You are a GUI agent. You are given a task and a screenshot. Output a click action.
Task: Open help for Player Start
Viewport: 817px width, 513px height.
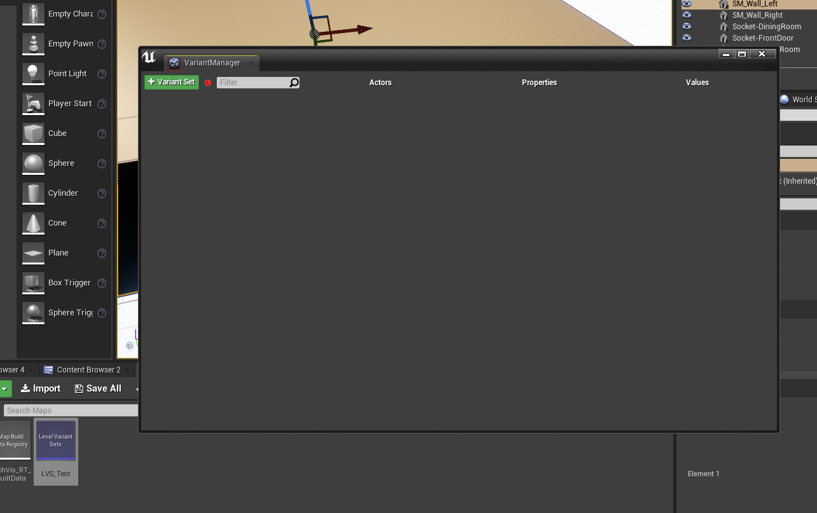(102, 104)
